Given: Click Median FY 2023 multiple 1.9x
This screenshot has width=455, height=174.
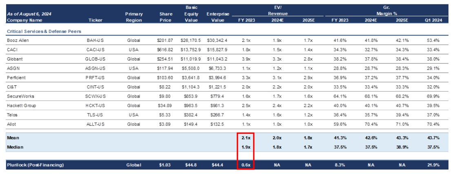Looking at the screenshot, I should pyautogui.click(x=246, y=147).
